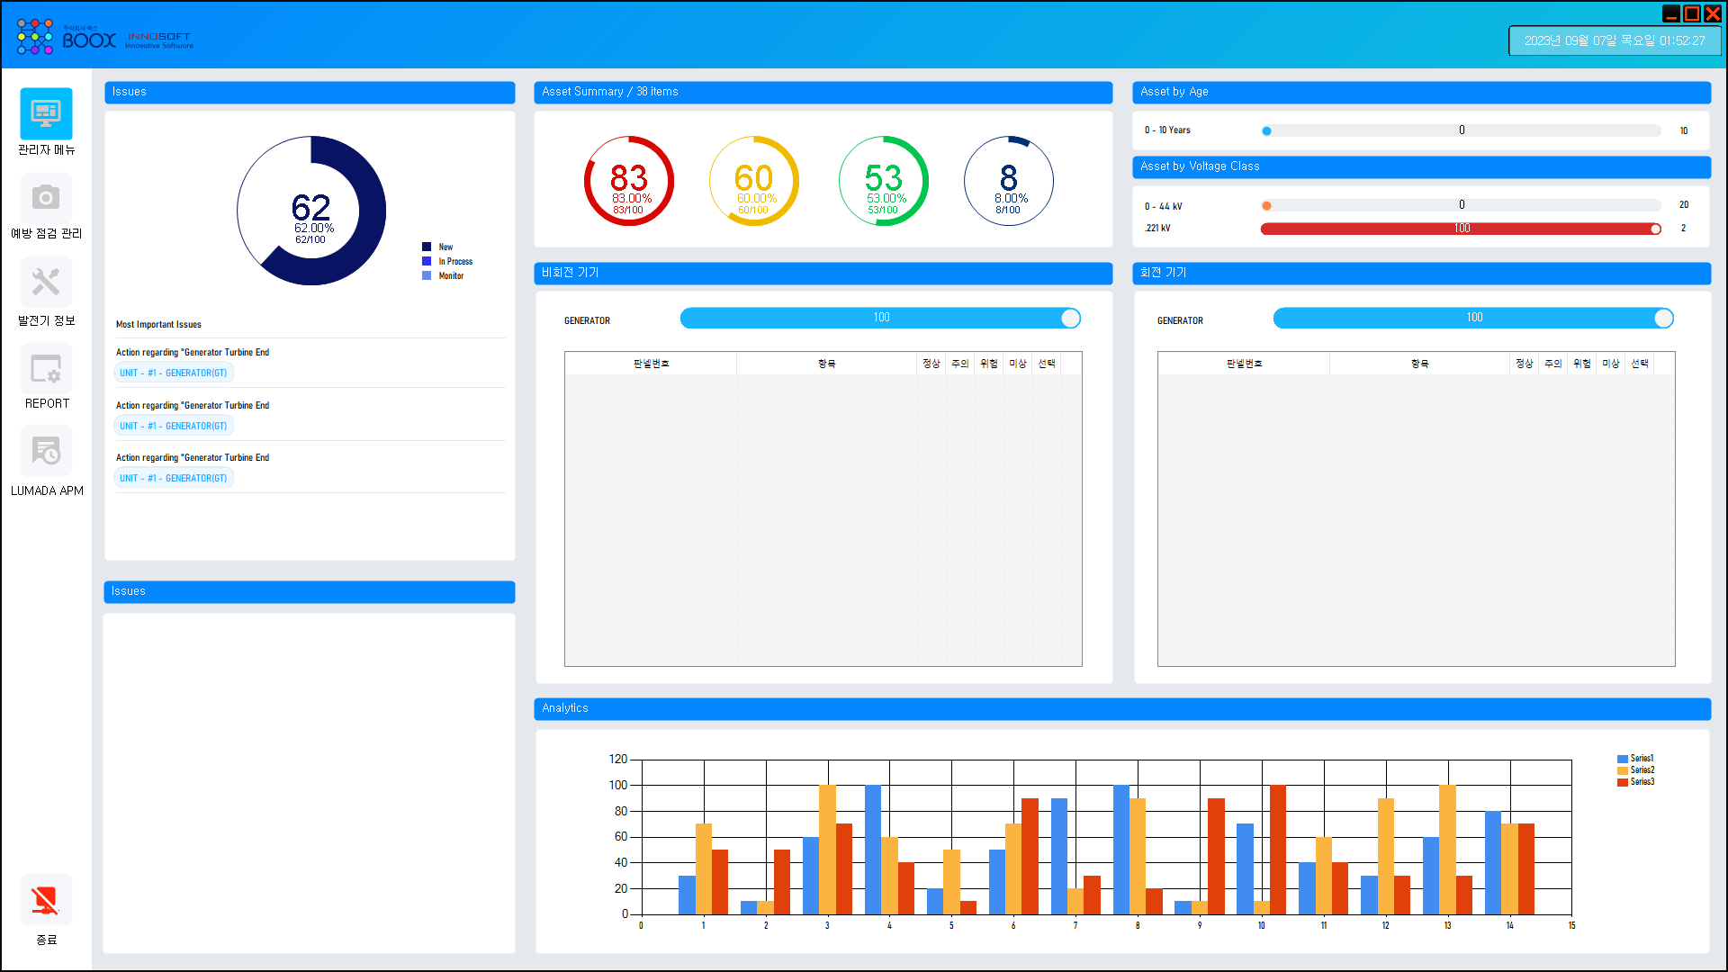Click the date and time display
Screen dimensions: 1728x972
[1614, 40]
